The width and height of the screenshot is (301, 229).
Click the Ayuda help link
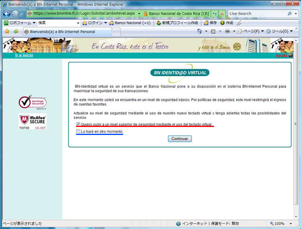[x=284, y=55]
